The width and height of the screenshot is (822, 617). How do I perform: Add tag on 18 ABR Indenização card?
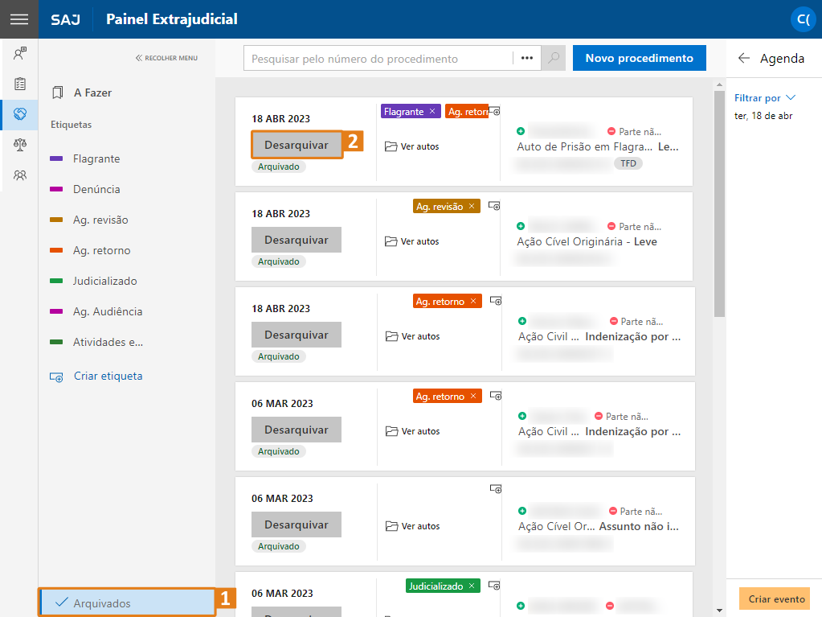pos(496,301)
